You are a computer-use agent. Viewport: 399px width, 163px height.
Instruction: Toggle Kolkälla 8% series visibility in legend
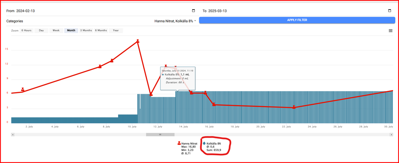[x=213, y=143]
